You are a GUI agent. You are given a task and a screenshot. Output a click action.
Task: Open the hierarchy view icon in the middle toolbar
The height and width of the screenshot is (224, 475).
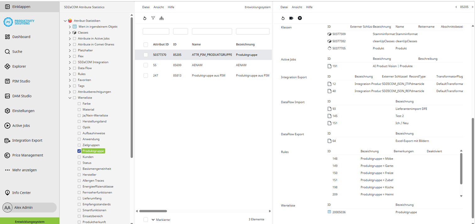click(x=161, y=18)
